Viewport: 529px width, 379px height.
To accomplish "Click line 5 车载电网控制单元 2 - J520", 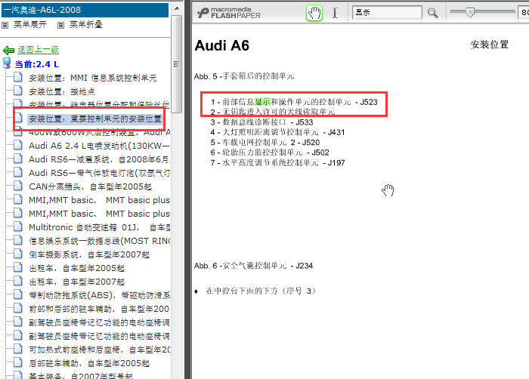I will pos(264,142).
